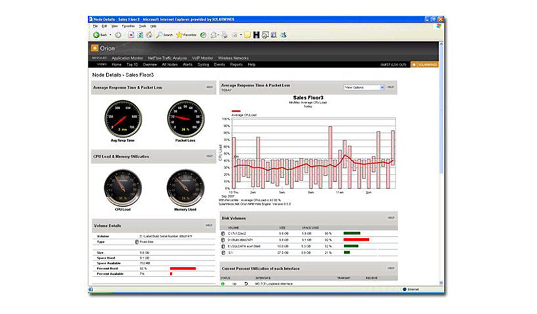
Task: Click disk icon beside the S:\ volume
Action: point(223,252)
